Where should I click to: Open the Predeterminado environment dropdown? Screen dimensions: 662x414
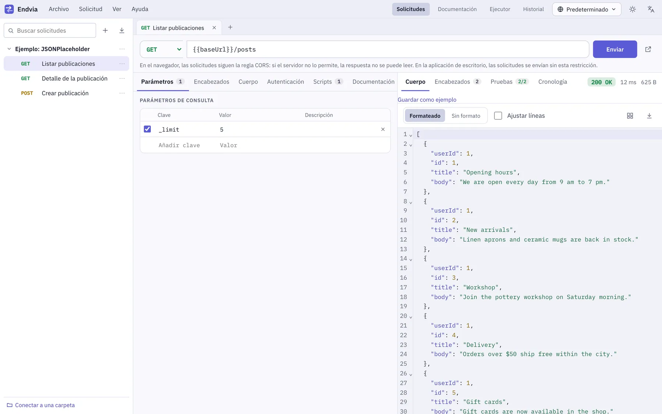587,9
